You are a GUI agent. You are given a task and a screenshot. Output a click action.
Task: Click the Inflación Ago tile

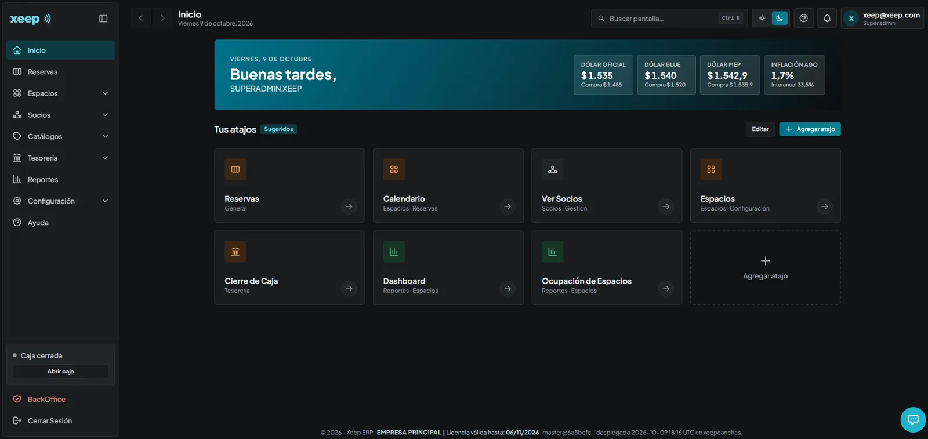coord(794,75)
